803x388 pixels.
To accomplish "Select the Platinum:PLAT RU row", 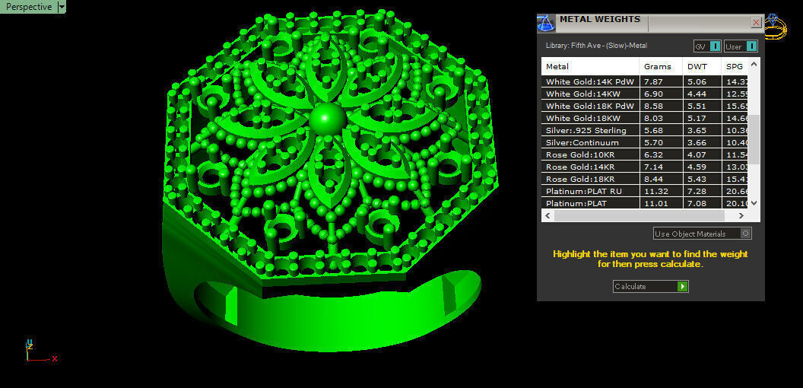I will tap(645, 191).
